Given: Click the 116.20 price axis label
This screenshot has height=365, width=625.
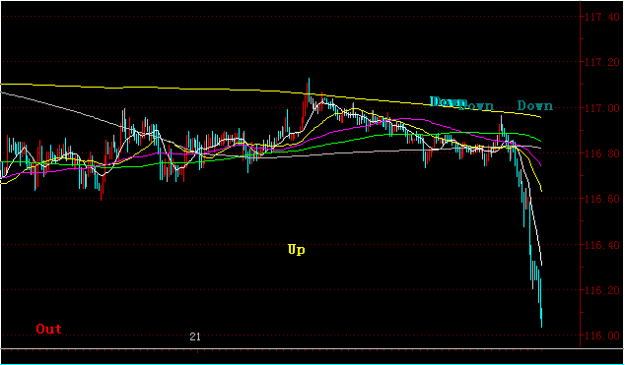Looking at the screenshot, I should tap(602, 290).
